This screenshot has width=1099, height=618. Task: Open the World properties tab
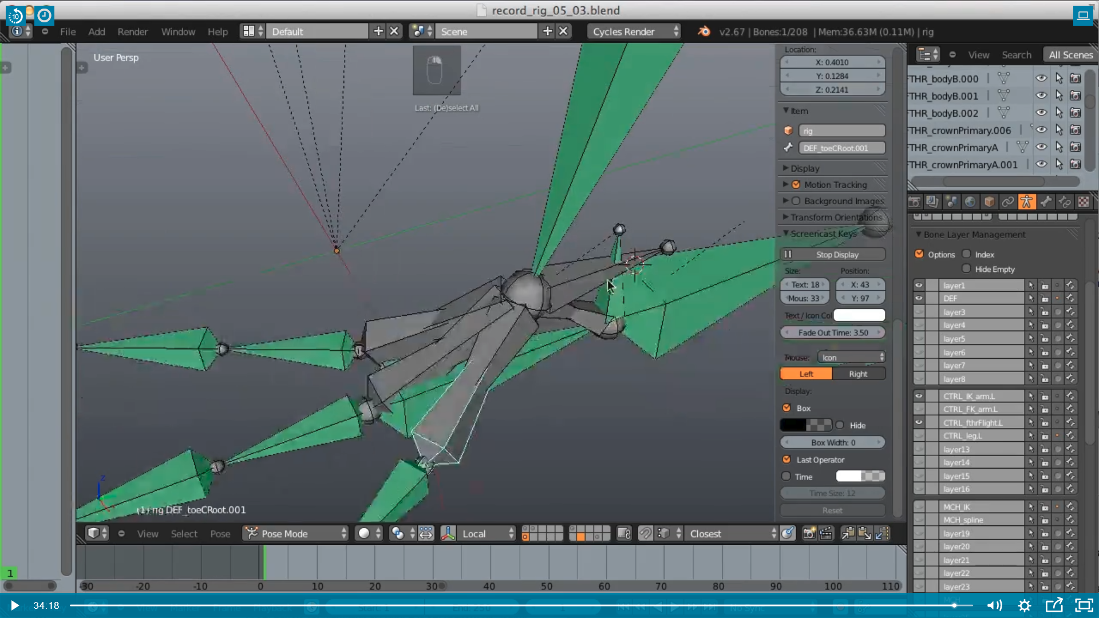[x=970, y=201]
